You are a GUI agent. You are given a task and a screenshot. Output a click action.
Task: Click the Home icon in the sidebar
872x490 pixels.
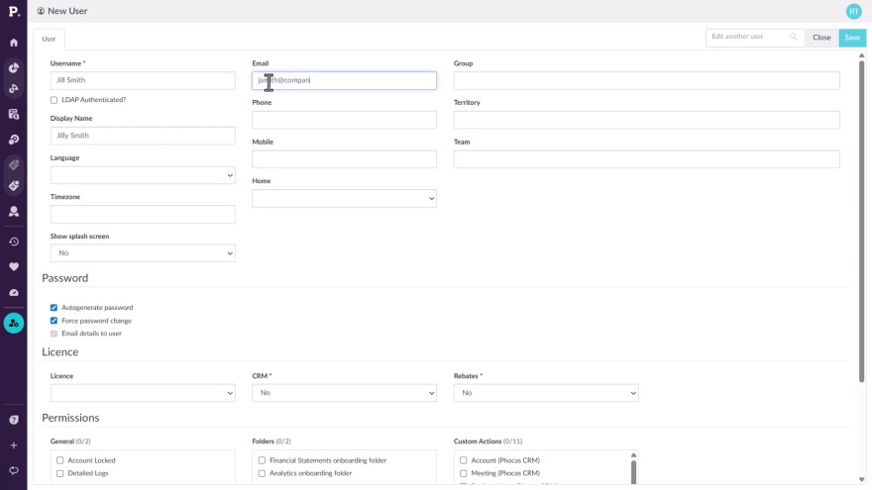[14, 43]
